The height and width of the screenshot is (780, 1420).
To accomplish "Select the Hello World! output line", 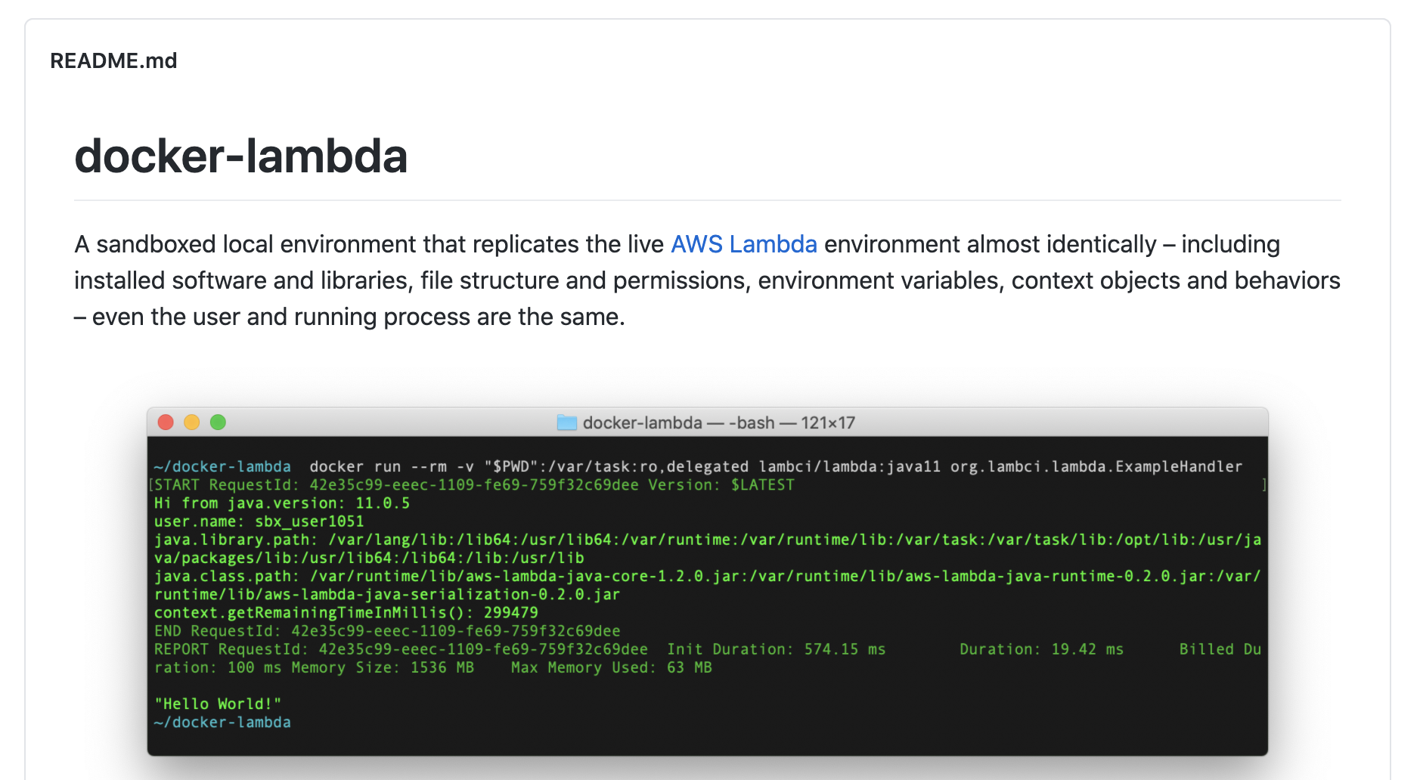I will point(217,704).
